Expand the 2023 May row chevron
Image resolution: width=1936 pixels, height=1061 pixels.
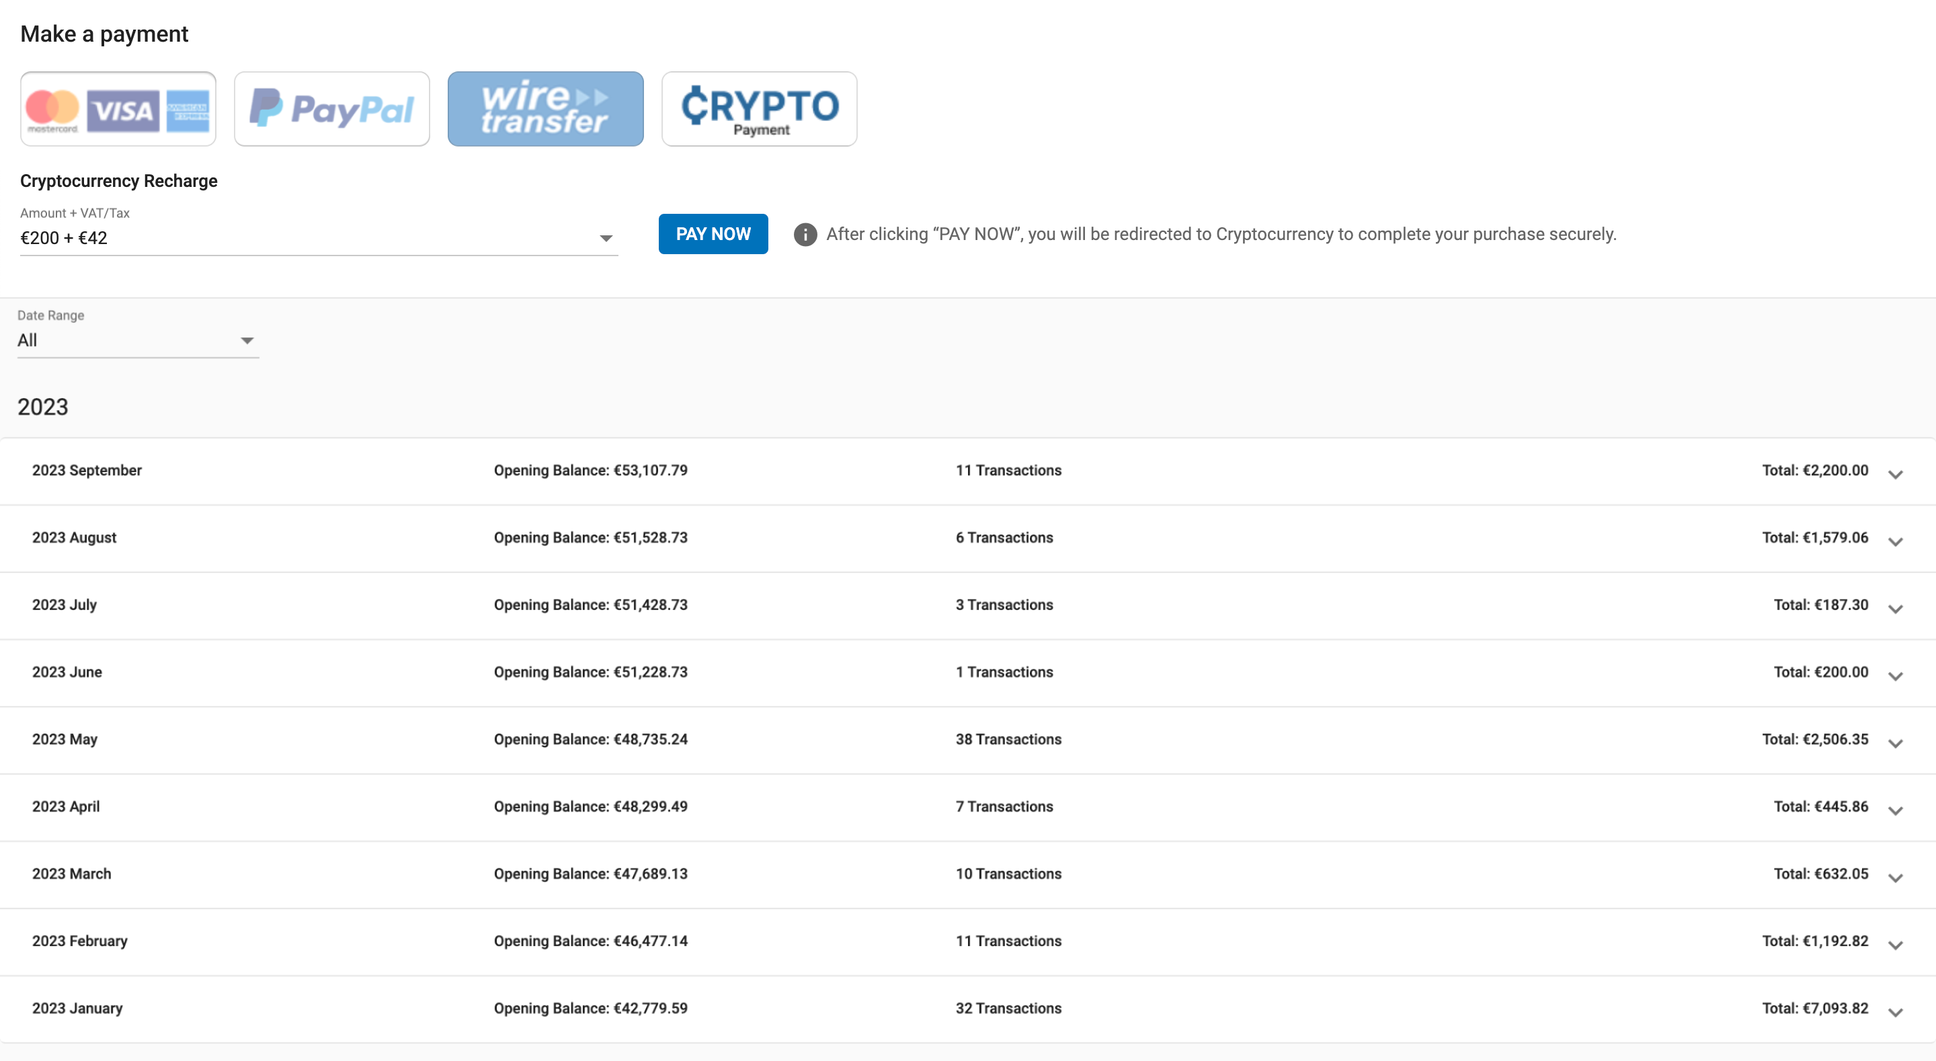point(1896,743)
